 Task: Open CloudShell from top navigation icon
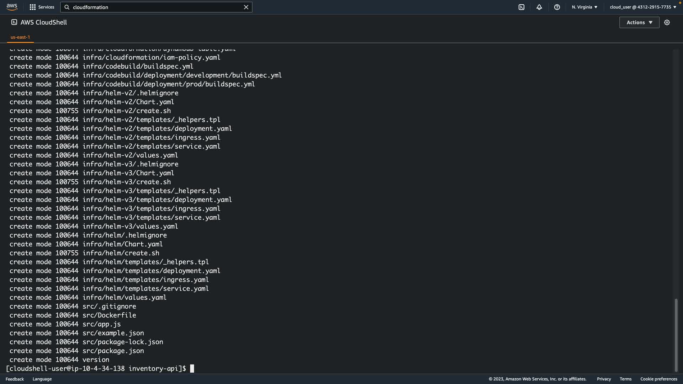point(521,7)
